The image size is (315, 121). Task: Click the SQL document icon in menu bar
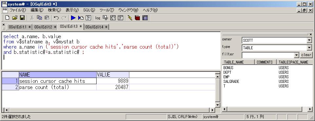pos(5,10)
